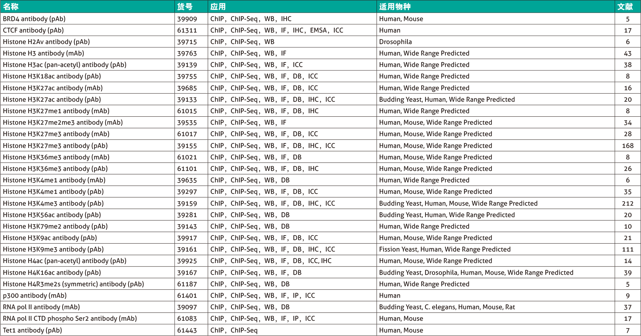Select the 适用物种 column header
The height and width of the screenshot is (336, 641).
(395, 6)
